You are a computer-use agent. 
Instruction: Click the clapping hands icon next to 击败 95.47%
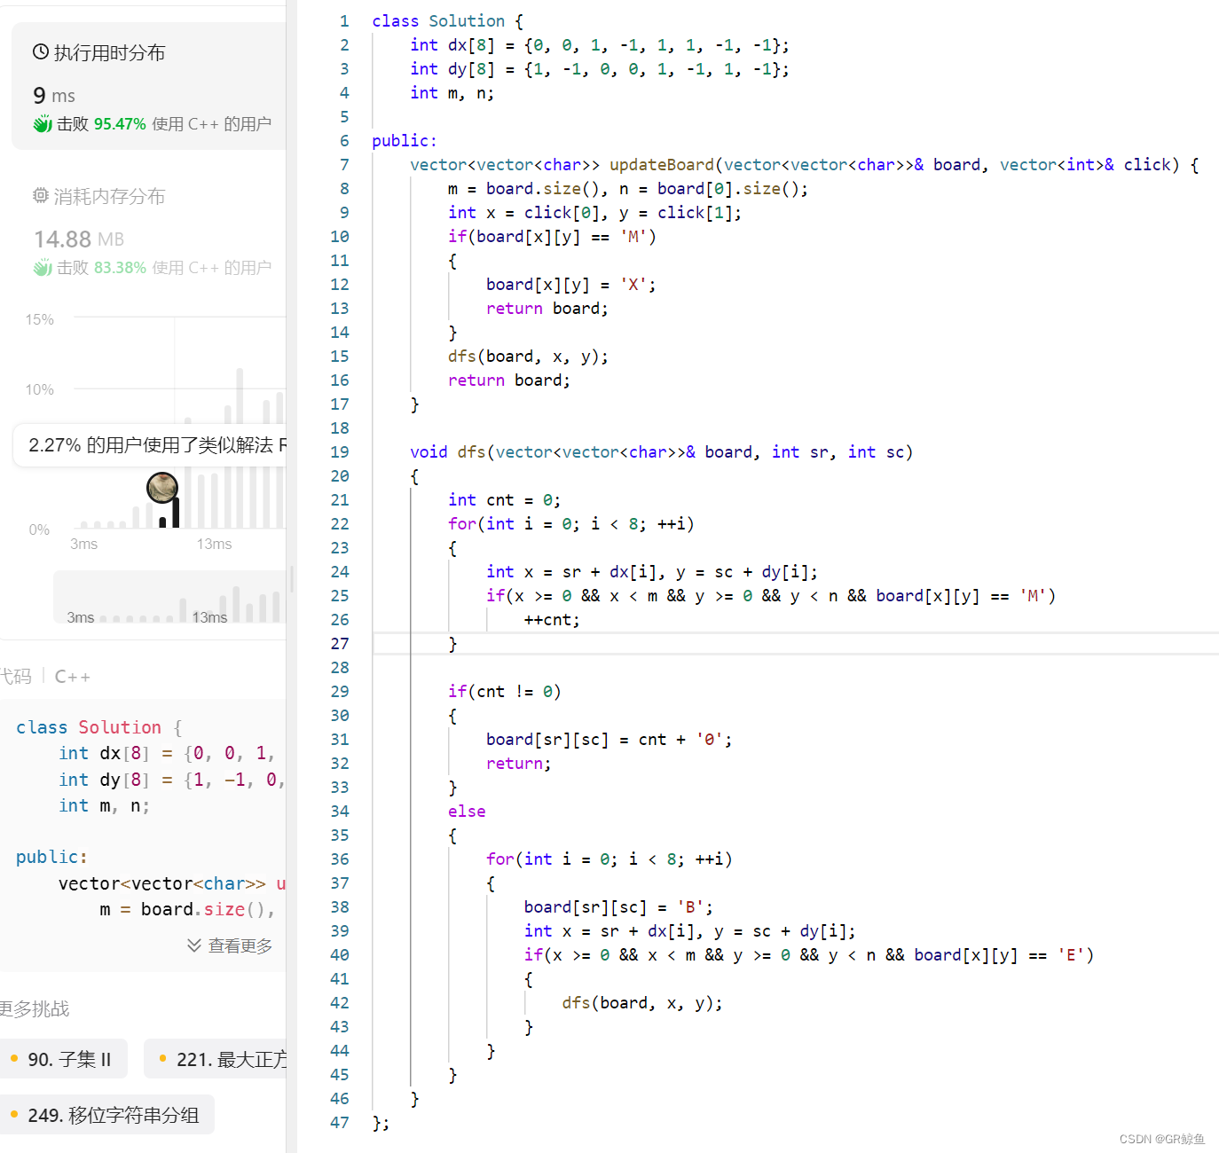(43, 124)
